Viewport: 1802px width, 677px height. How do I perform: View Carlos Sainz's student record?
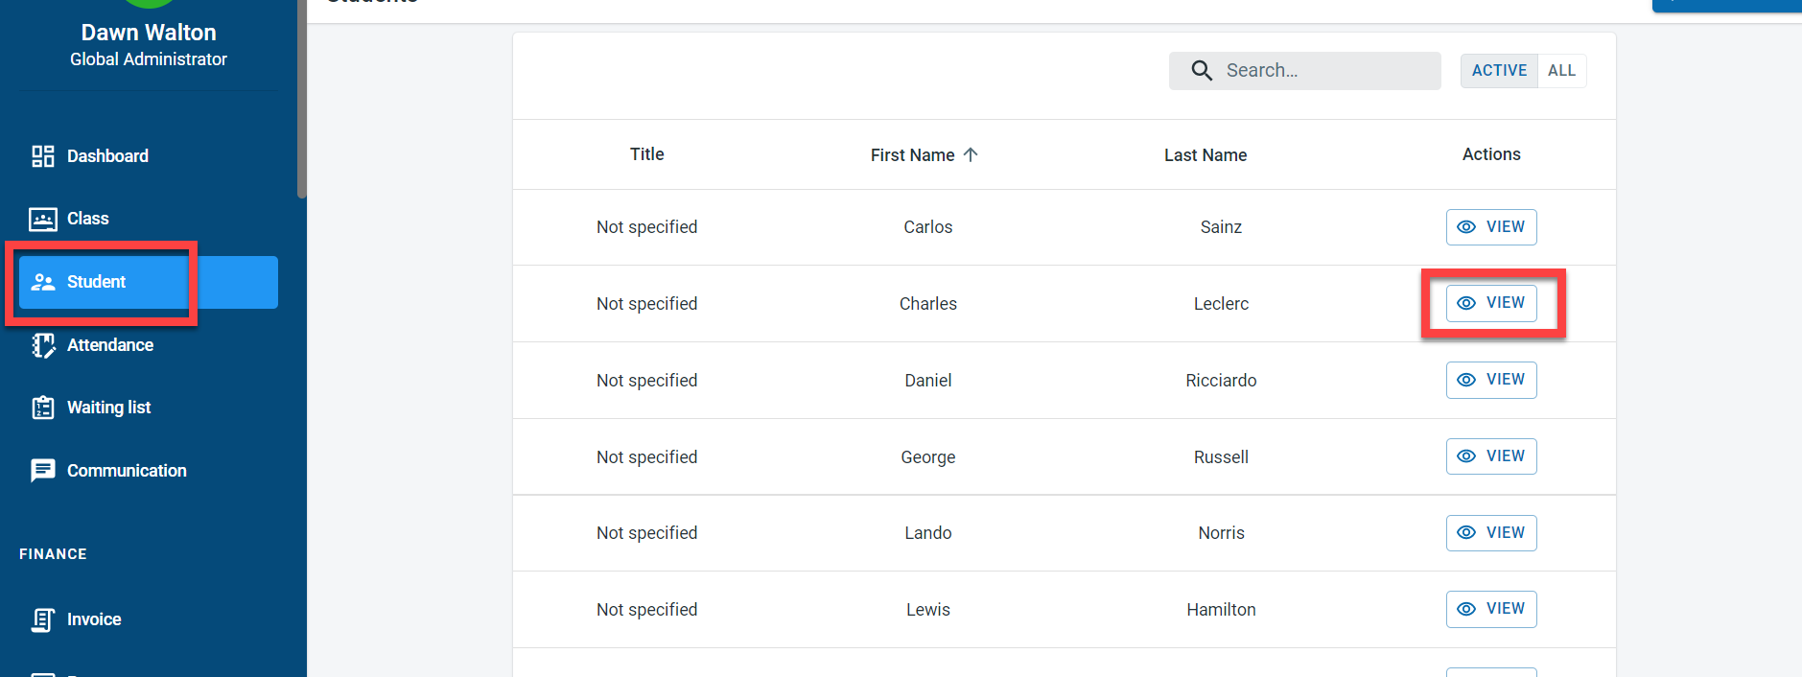pos(1490,227)
